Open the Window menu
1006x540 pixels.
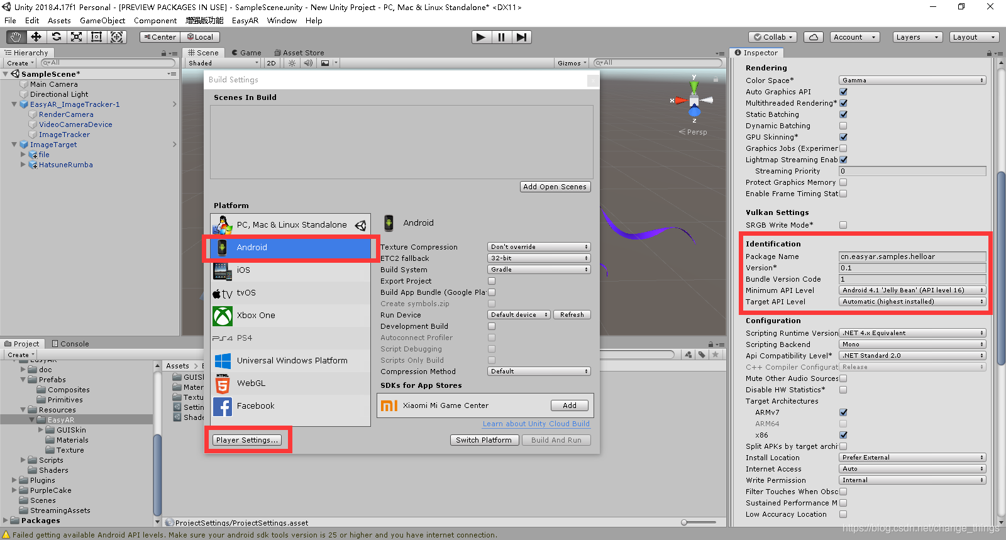[x=282, y=21]
